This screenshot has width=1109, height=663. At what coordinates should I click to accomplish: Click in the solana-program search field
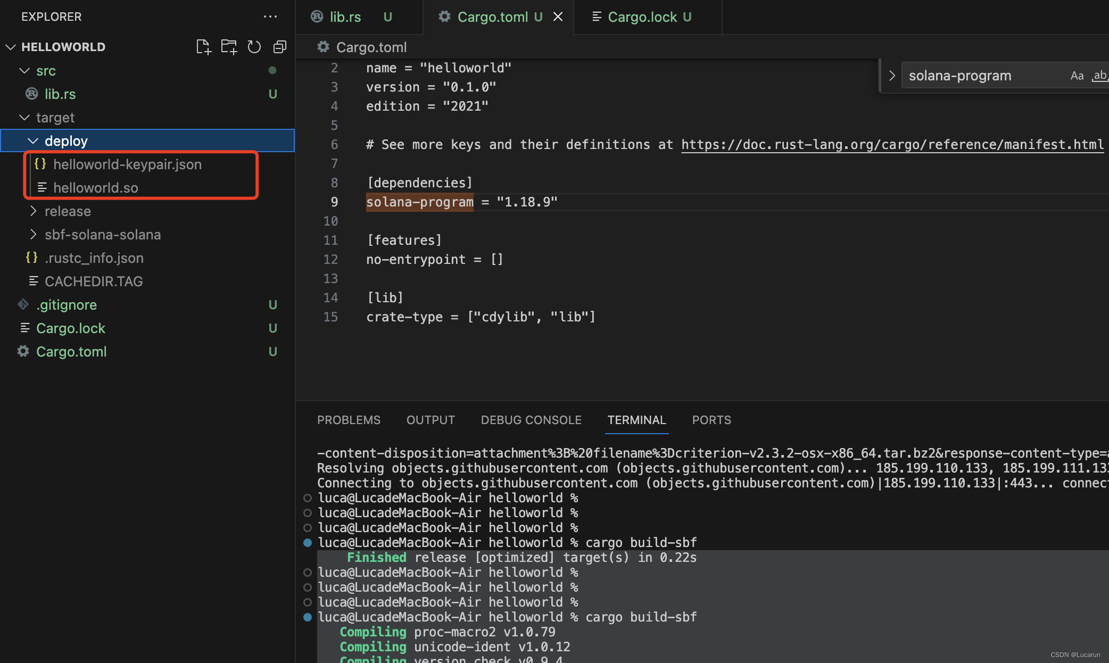pyautogui.click(x=979, y=76)
